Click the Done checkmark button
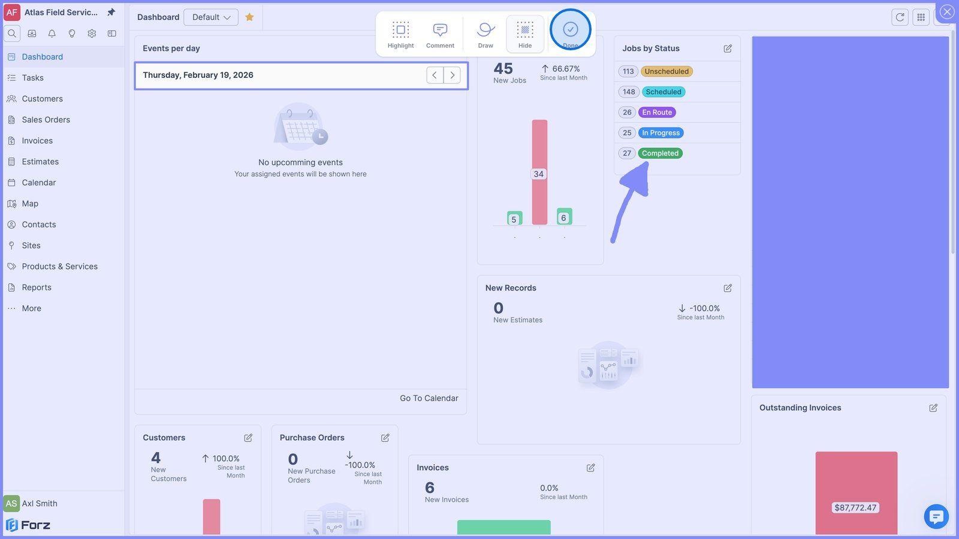 [x=571, y=29]
